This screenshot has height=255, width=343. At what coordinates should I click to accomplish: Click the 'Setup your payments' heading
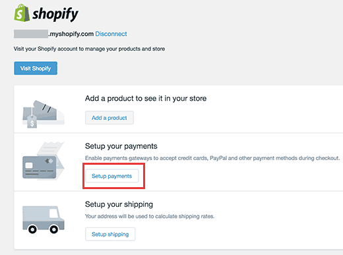(x=121, y=146)
